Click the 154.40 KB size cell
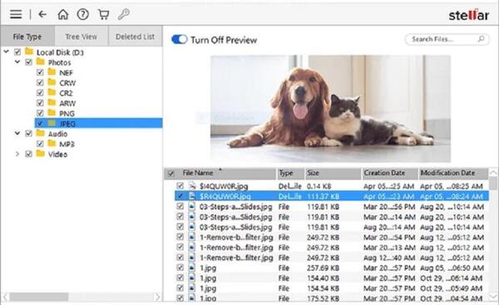499x305 pixels. point(323,278)
